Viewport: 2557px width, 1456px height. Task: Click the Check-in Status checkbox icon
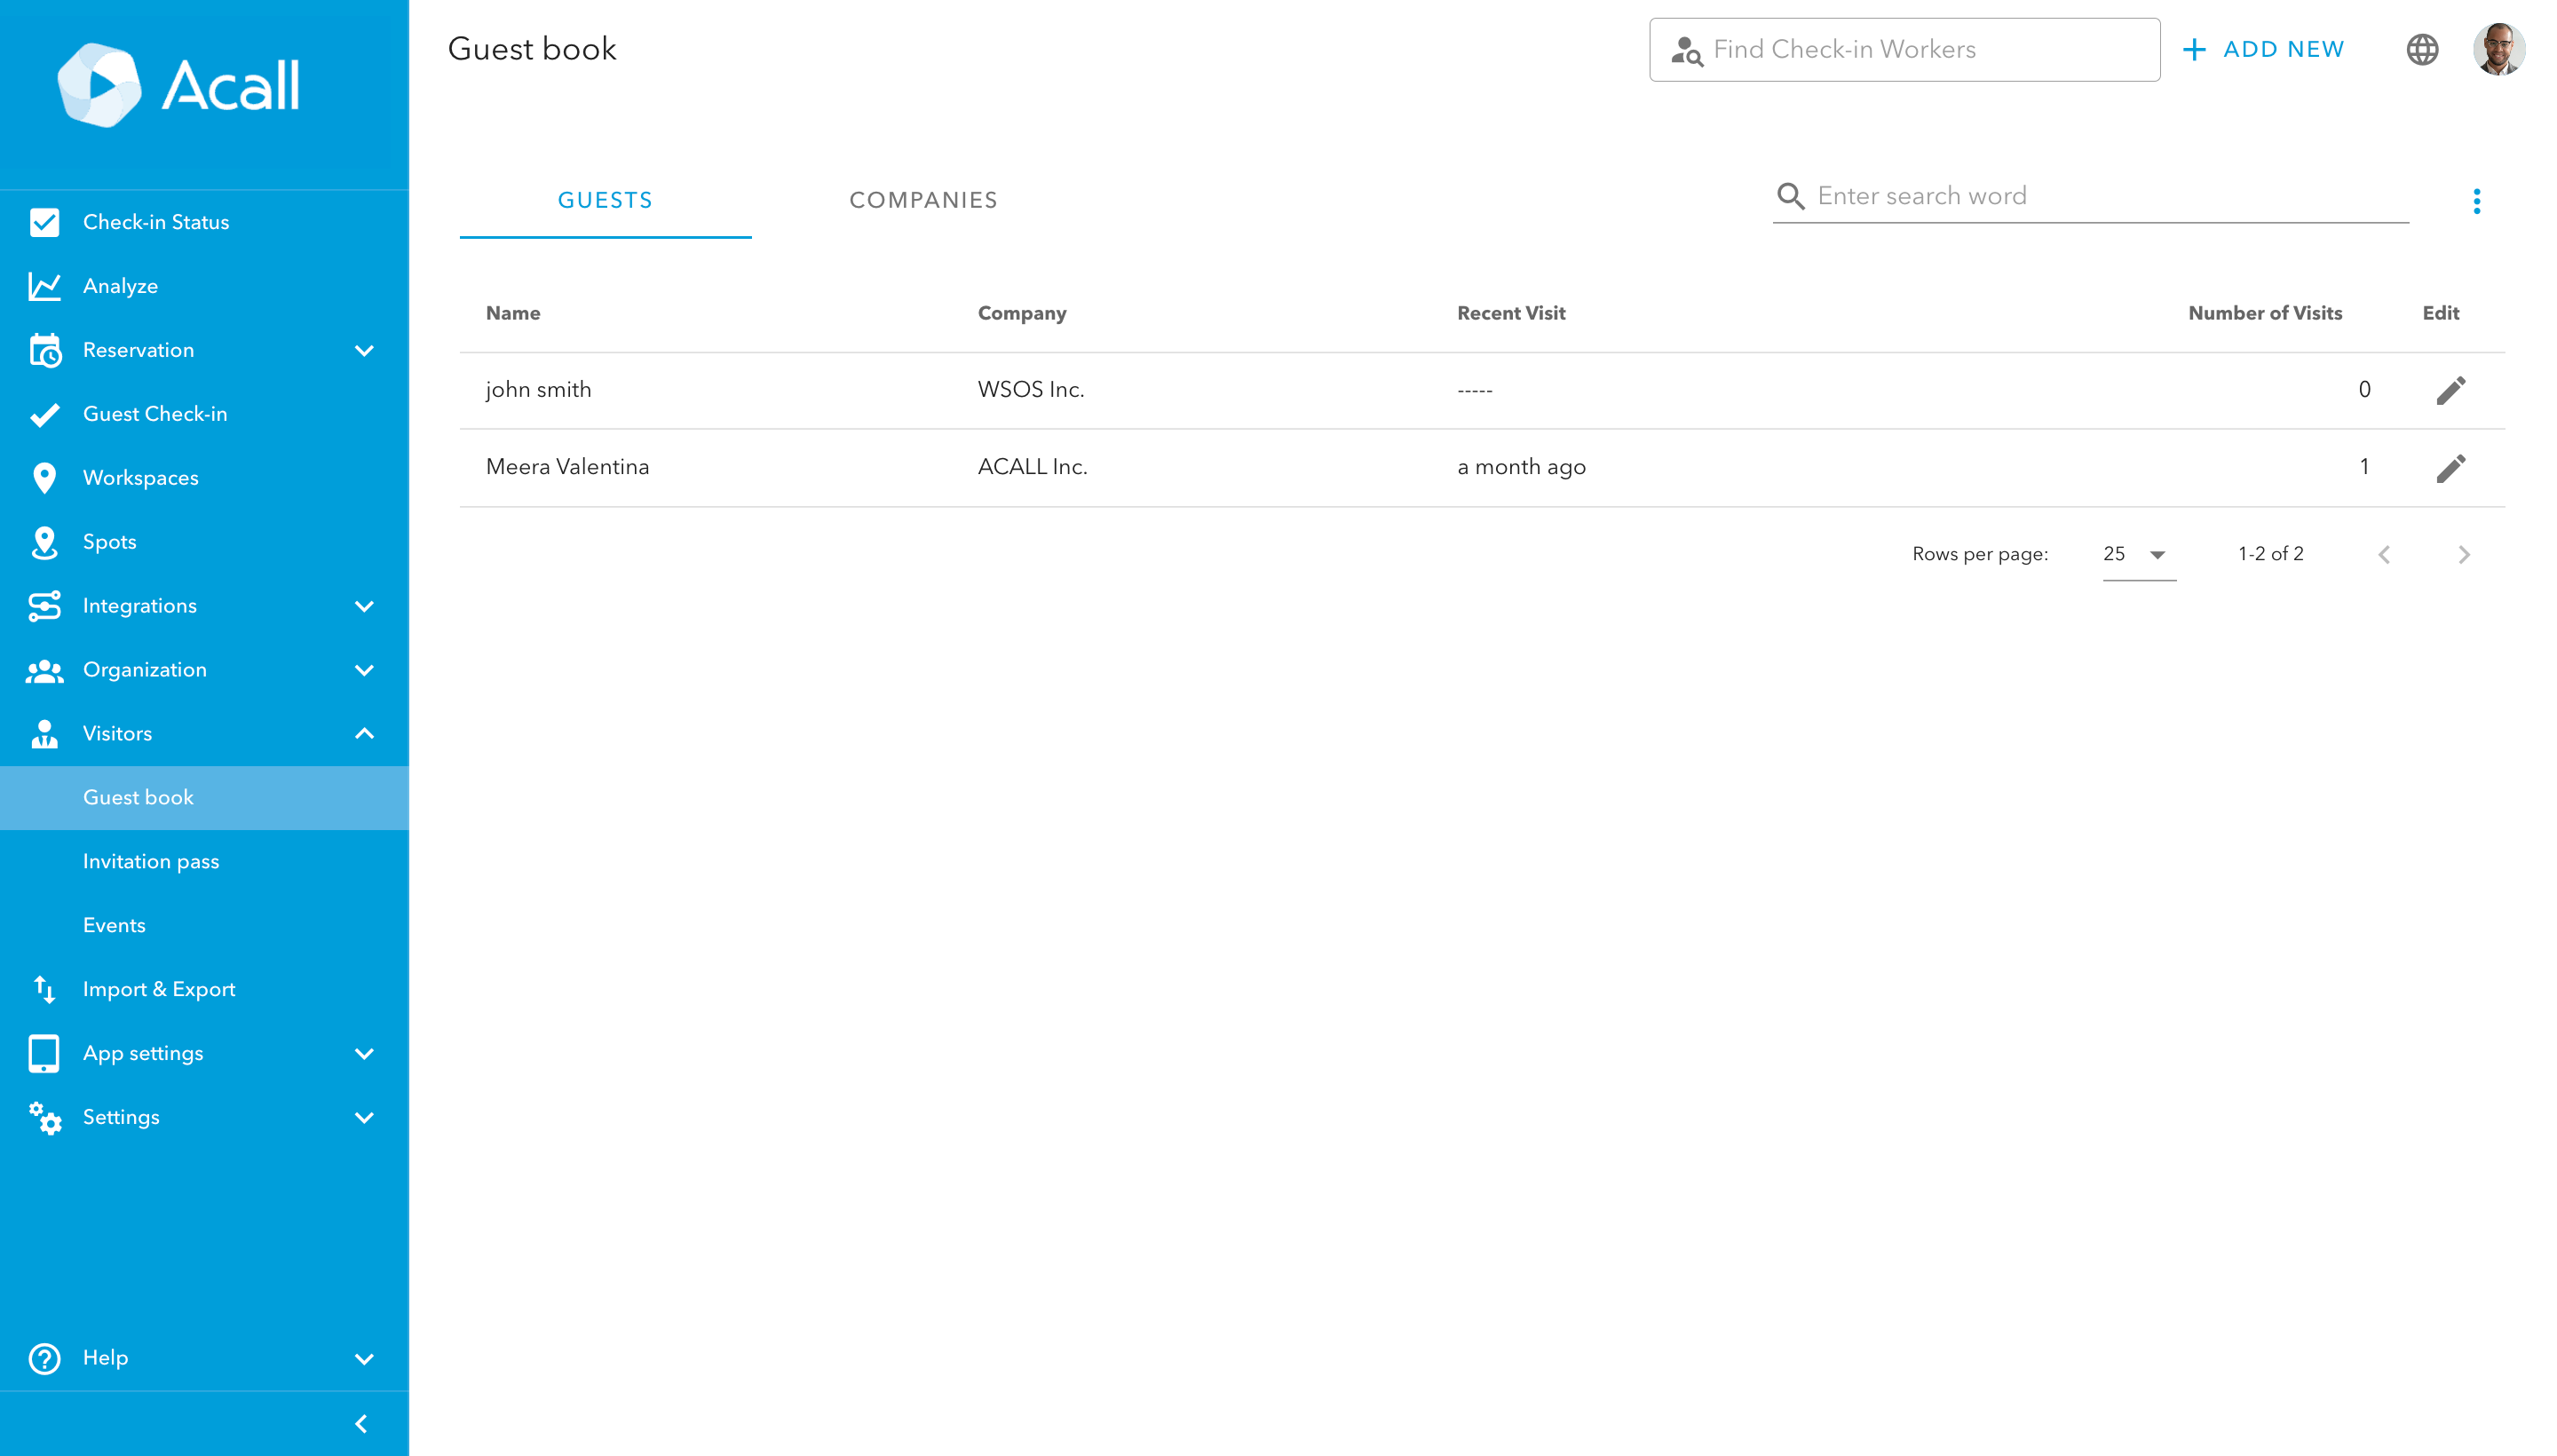point(44,222)
